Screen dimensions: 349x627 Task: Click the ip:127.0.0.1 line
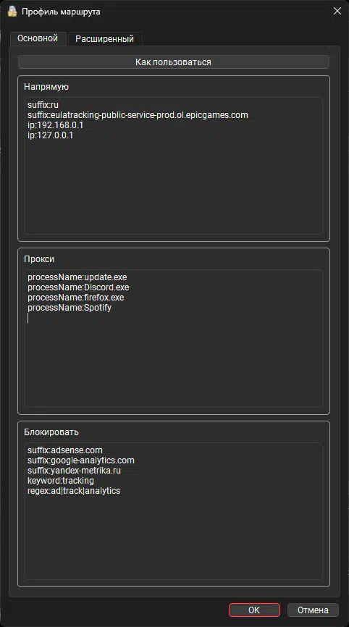click(51, 135)
